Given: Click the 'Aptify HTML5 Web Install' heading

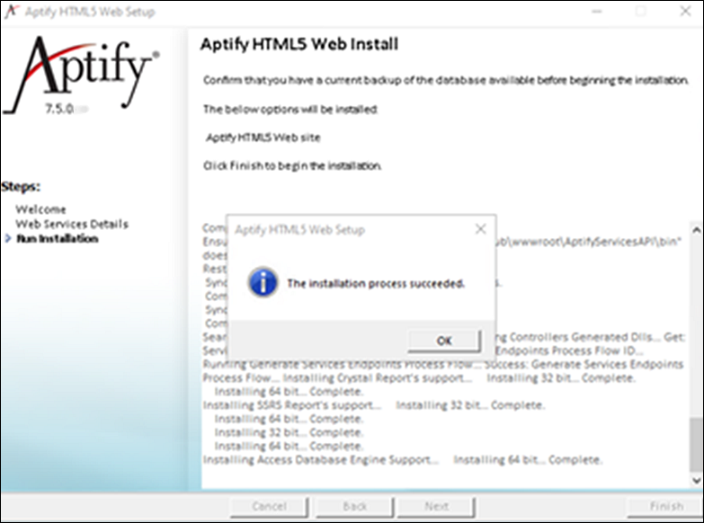Looking at the screenshot, I should (x=299, y=44).
